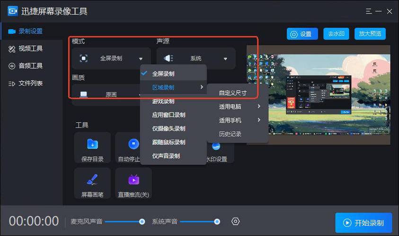
Task: Open the 屏幕画笔 screen brush tool
Action: (92, 180)
